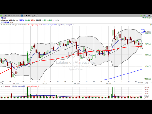Switch to Daily (D) timeframe
This screenshot has height=114, width=152.
[x=22, y=16]
